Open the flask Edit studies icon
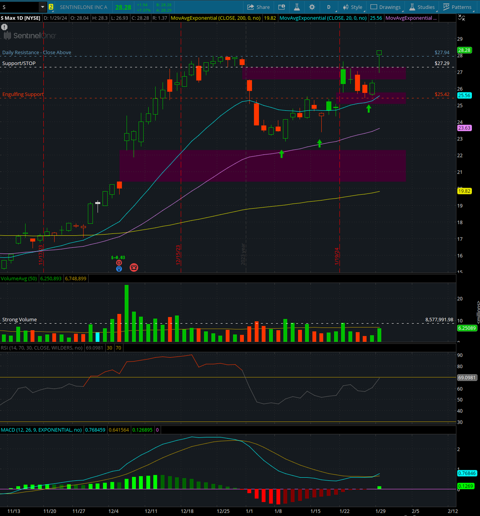480x516 pixels. click(x=296, y=7)
